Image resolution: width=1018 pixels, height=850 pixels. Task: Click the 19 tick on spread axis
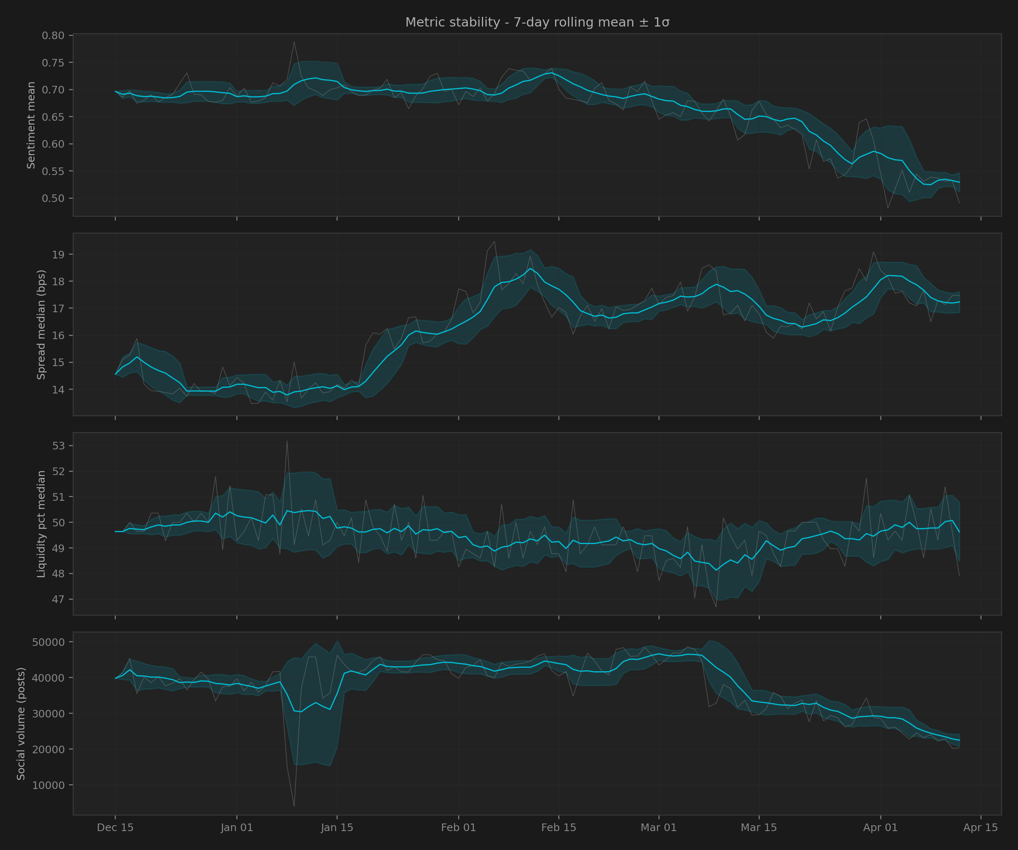(x=58, y=255)
